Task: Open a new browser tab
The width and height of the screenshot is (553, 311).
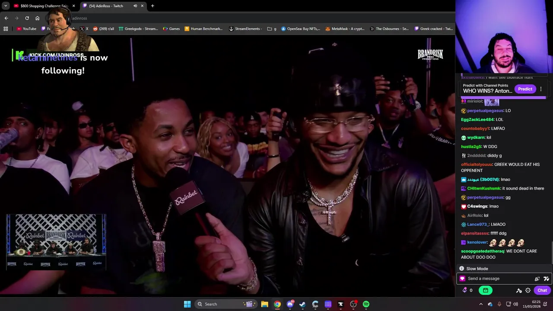Action: click(x=153, y=6)
